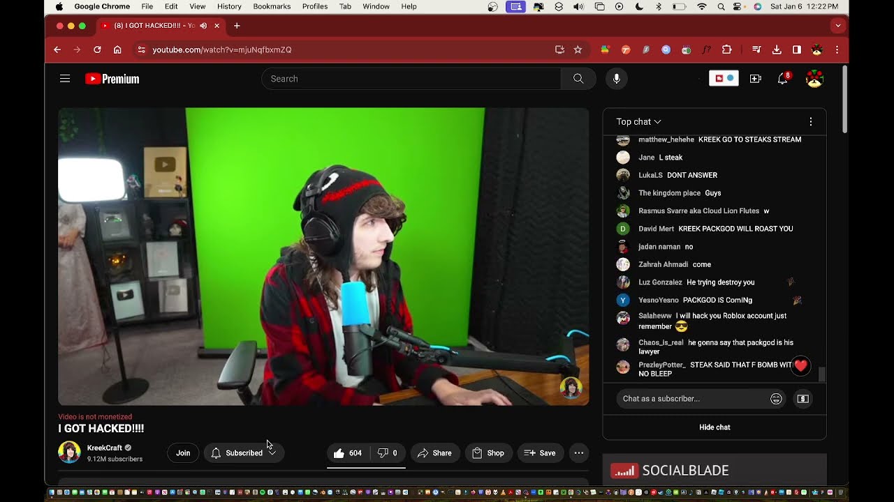Dislike the video with thumbs down
894x502 pixels.
pos(388,453)
